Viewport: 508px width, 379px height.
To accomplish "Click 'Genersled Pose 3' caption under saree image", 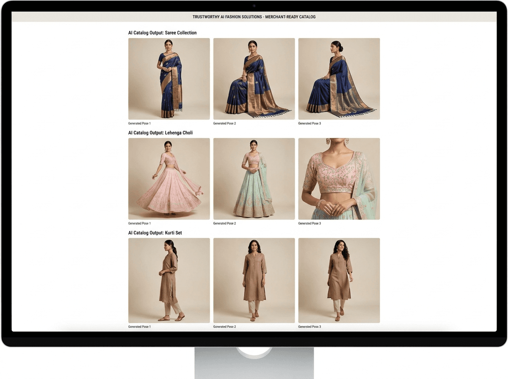I will 310,124.
